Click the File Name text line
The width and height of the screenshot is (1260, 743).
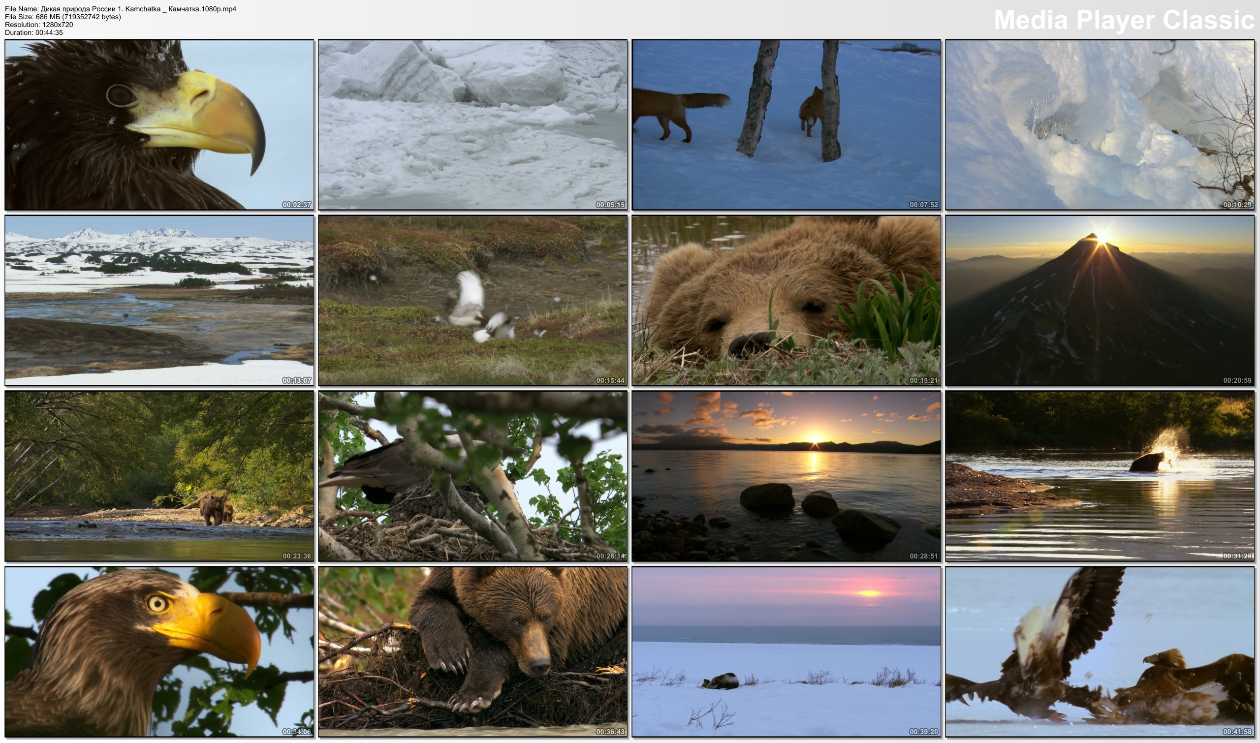[x=120, y=8]
